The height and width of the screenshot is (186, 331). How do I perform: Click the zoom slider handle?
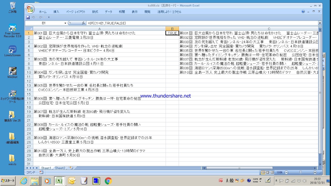[x=300, y=172]
